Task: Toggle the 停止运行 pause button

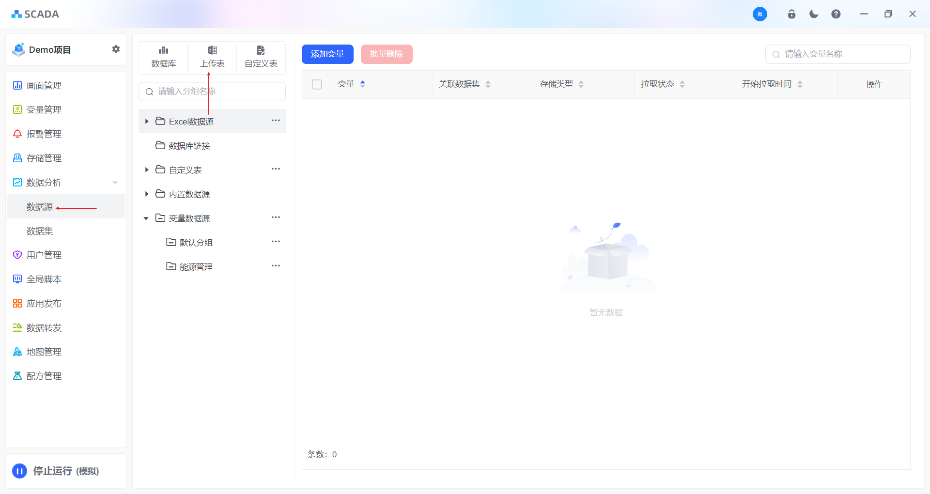Action: [20, 471]
